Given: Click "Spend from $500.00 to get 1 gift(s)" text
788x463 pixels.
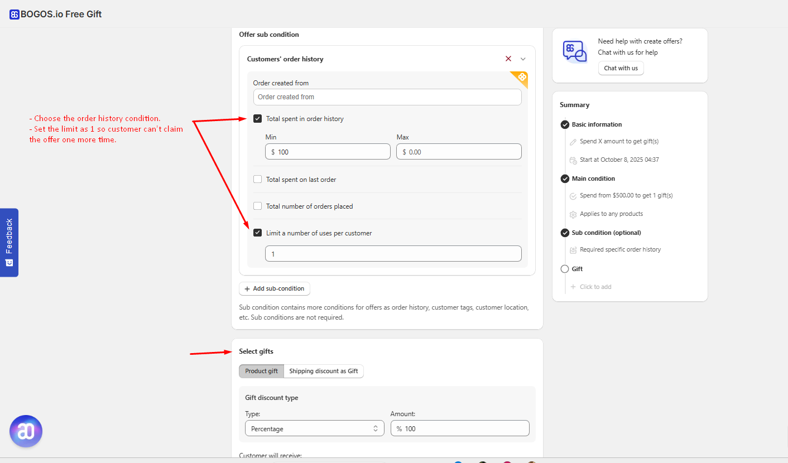Looking at the screenshot, I should point(626,196).
